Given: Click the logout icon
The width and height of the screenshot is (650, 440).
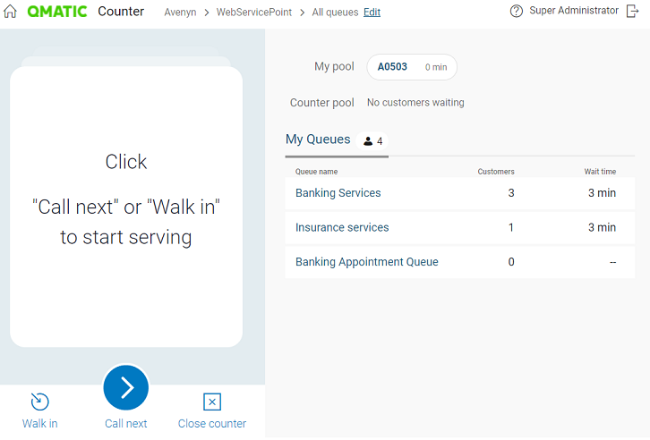Looking at the screenshot, I should [x=634, y=12].
